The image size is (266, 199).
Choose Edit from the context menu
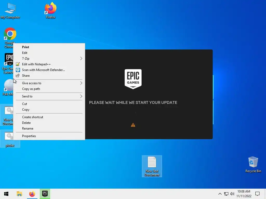pyautogui.click(x=49, y=53)
